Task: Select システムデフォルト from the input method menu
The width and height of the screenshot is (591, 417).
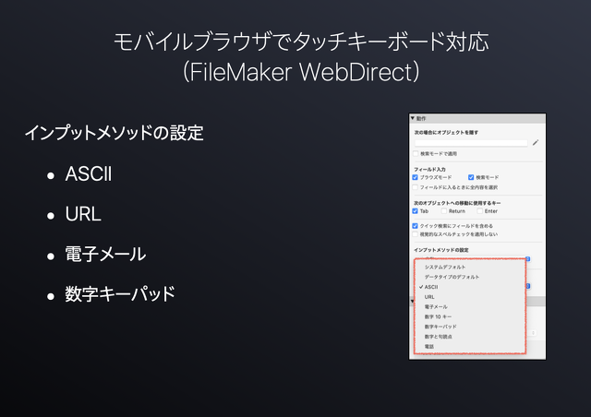Action: [x=446, y=267]
